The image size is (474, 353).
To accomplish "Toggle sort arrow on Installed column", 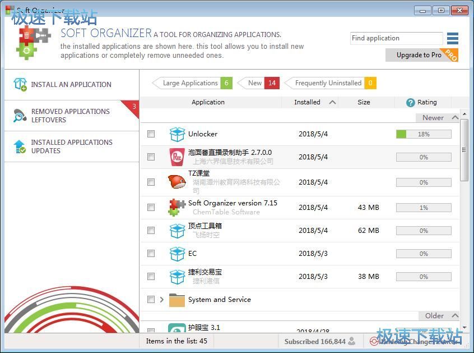I will click(332, 102).
